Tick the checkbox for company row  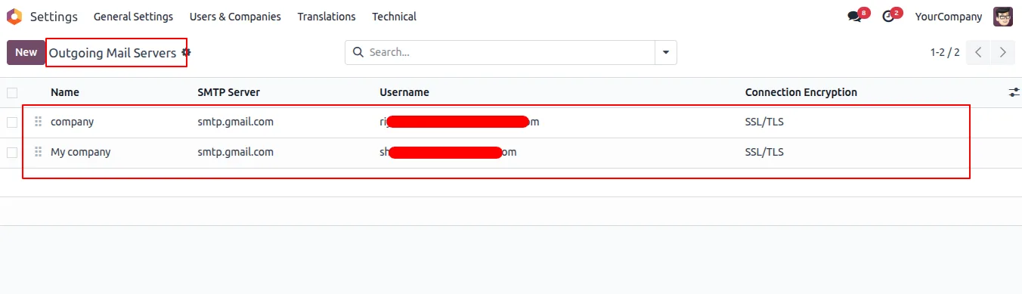[x=12, y=122]
